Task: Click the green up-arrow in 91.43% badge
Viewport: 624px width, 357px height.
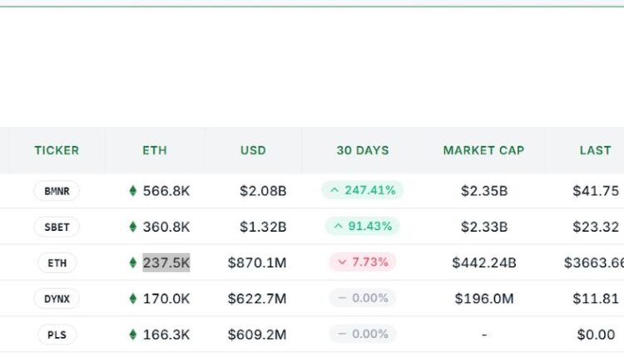Action: click(x=336, y=227)
